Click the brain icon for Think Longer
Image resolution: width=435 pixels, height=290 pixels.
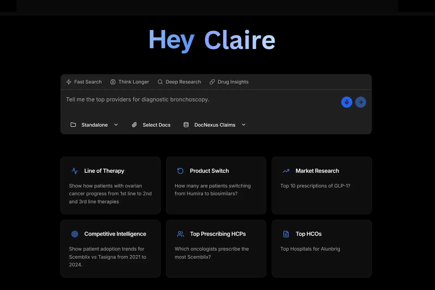(x=113, y=82)
